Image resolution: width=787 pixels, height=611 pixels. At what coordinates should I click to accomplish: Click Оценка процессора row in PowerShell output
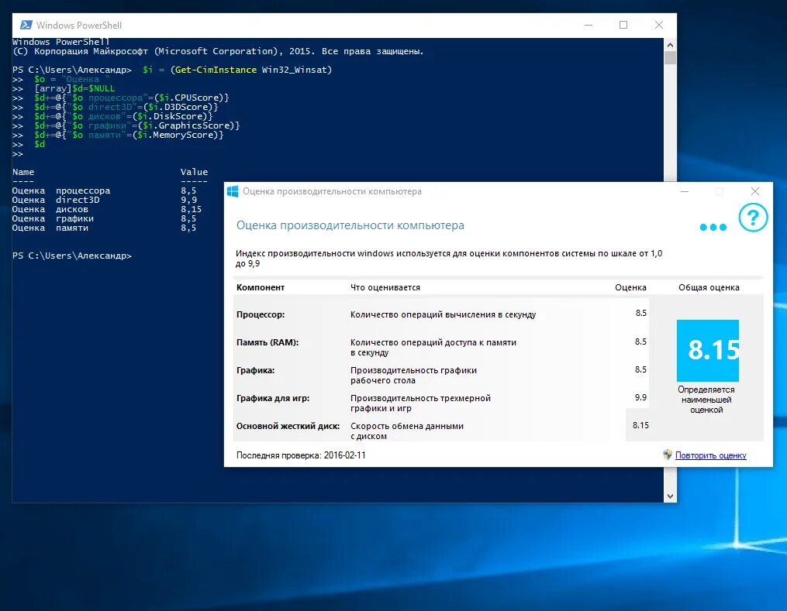click(105, 191)
